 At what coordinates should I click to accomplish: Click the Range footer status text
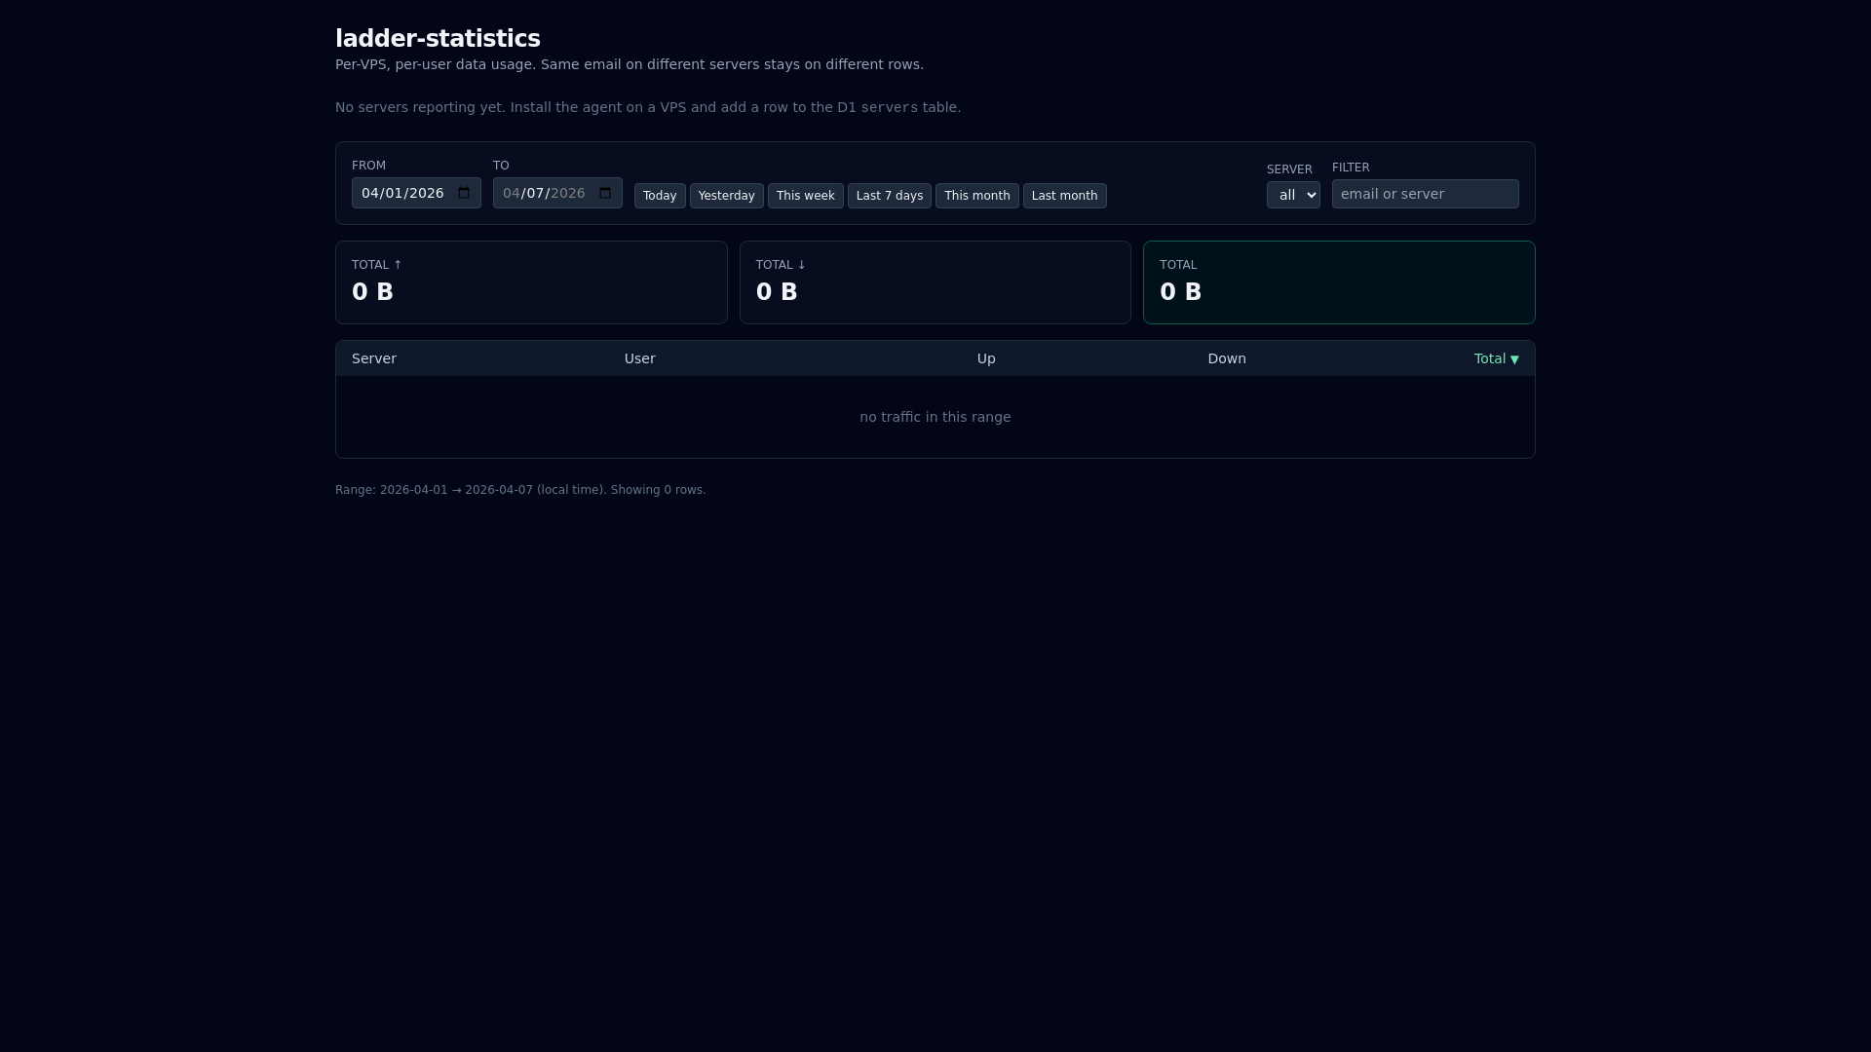pos(520,490)
